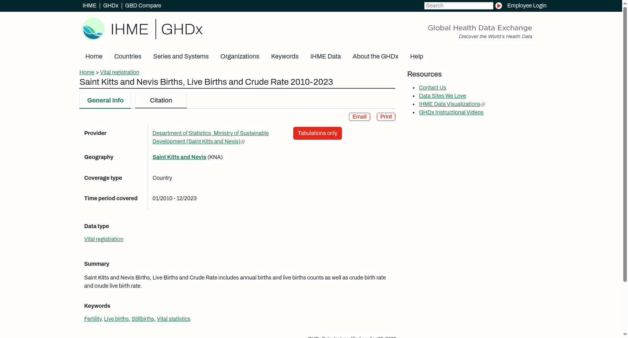Click the red search submit arrow icon

pos(498,5)
